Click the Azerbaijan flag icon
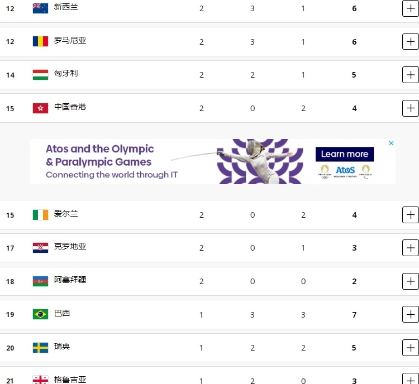Screen dimensions: 419x384 point(40,281)
